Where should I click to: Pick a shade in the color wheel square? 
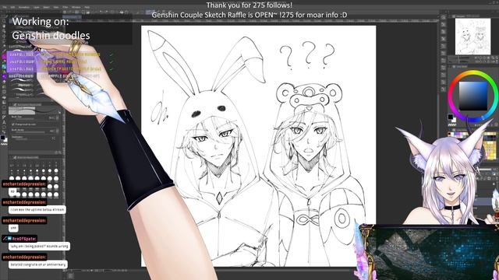tap(473, 96)
